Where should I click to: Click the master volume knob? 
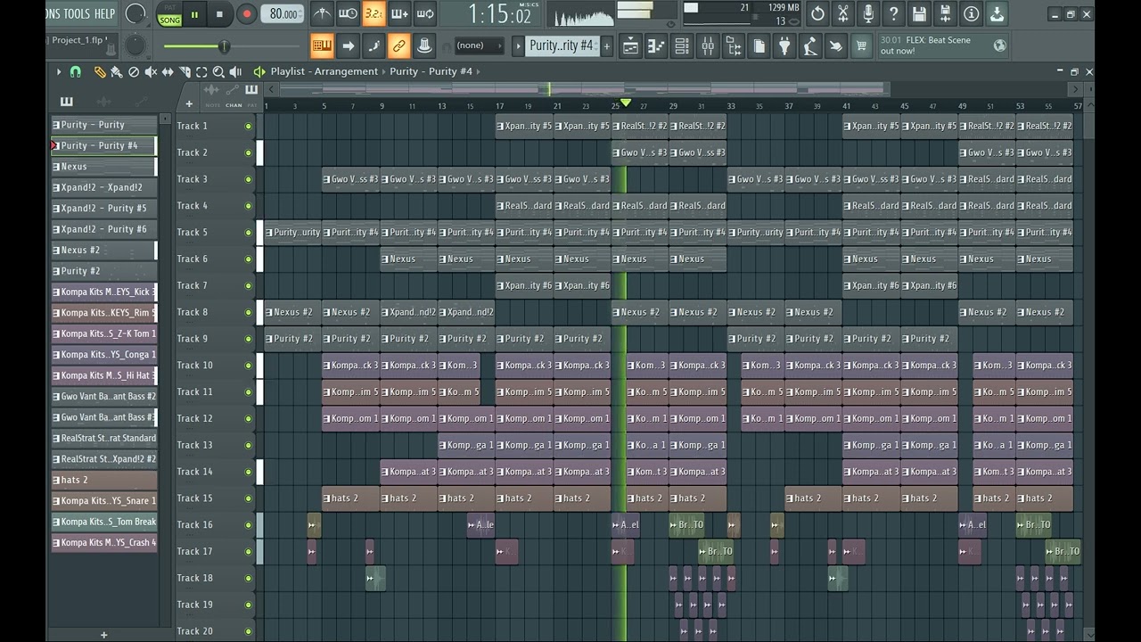135,13
